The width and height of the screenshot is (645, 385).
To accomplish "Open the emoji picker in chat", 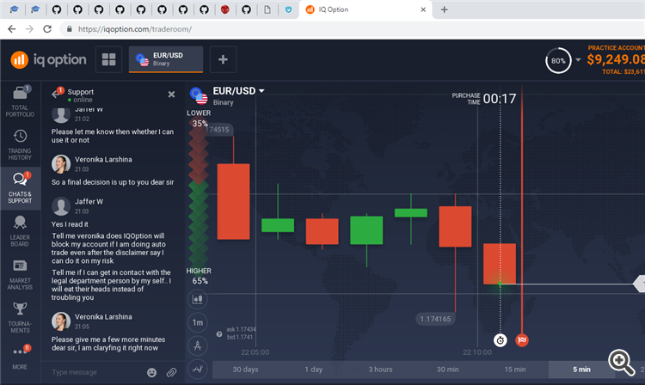I will pos(151,373).
